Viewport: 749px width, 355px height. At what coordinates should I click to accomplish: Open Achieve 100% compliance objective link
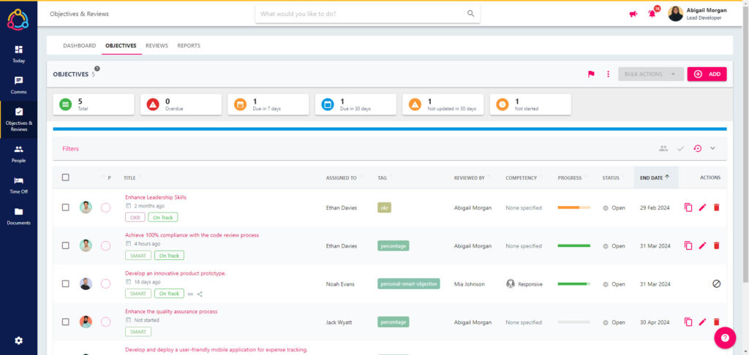coord(192,235)
